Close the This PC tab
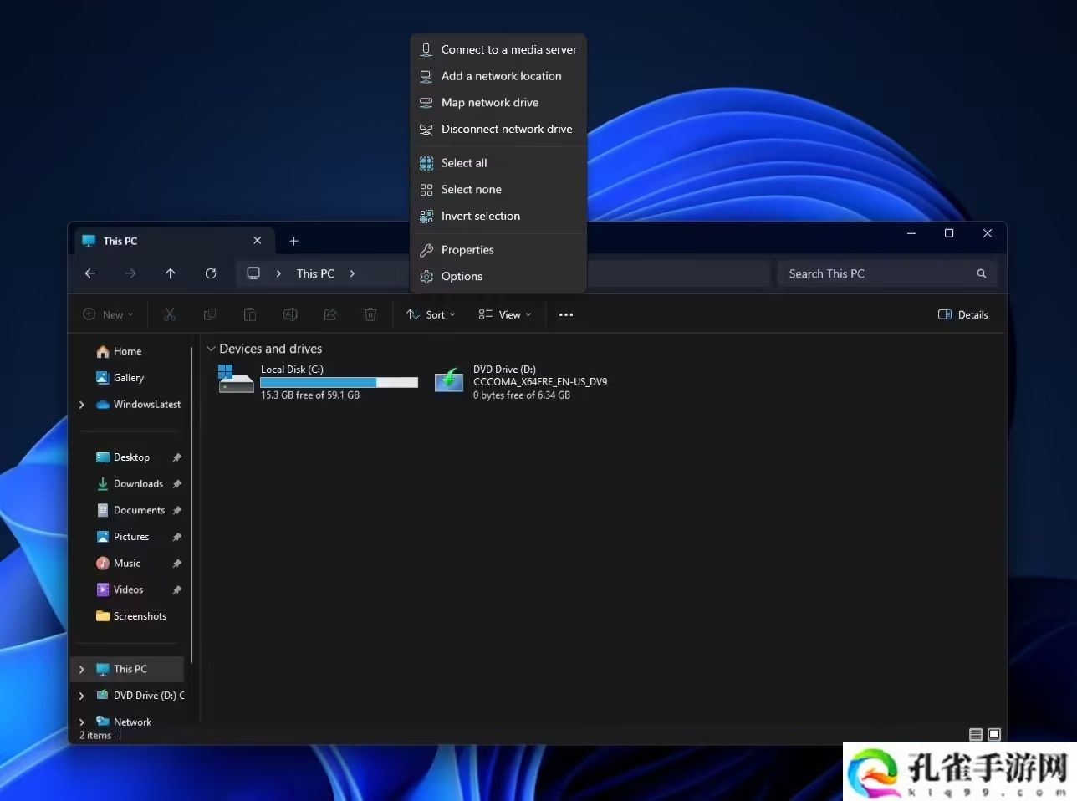This screenshot has height=801, width=1077. 257,241
